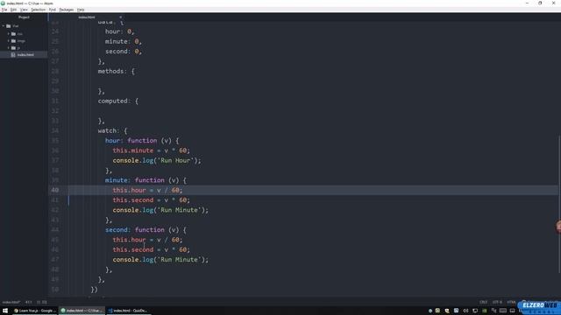The image size is (561, 315).
Task: Open the Windows Start menu
Action: pos(5,311)
